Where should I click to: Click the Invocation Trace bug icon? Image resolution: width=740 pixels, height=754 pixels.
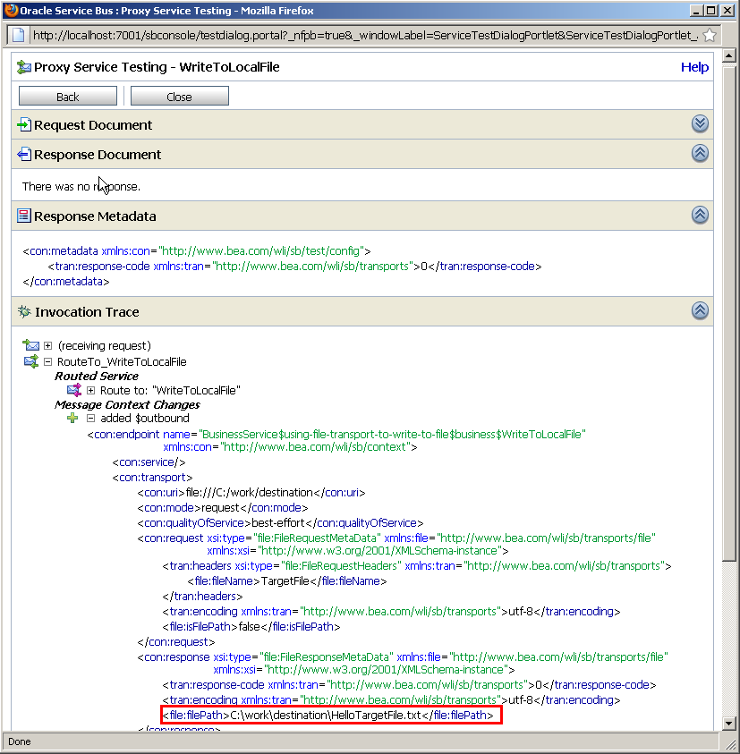pos(24,311)
